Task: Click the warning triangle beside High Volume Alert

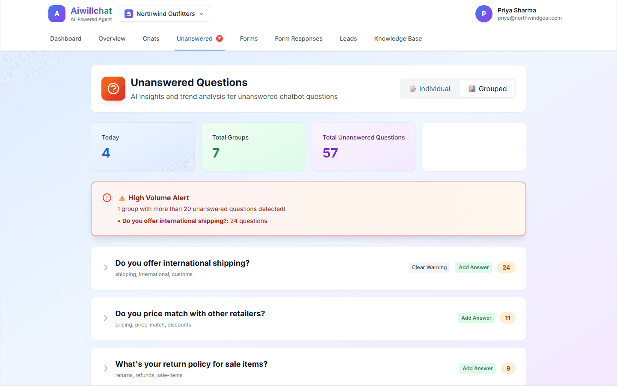Action: point(122,198)
